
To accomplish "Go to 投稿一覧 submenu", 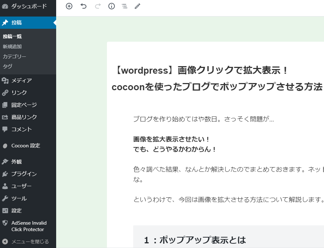I will (x=12, y=37).
